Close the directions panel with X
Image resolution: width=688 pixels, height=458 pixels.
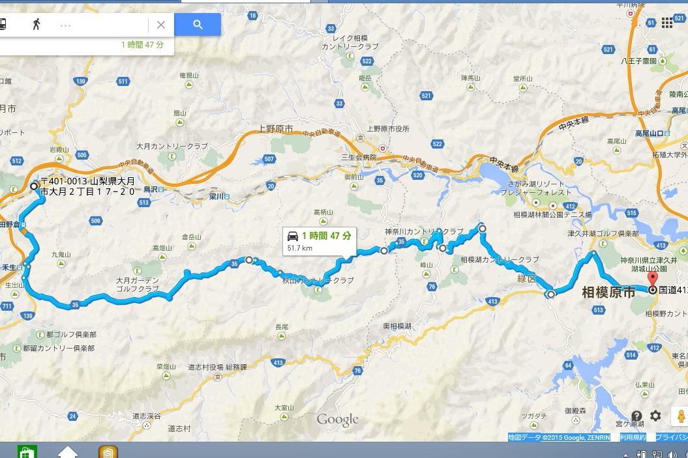161,25
